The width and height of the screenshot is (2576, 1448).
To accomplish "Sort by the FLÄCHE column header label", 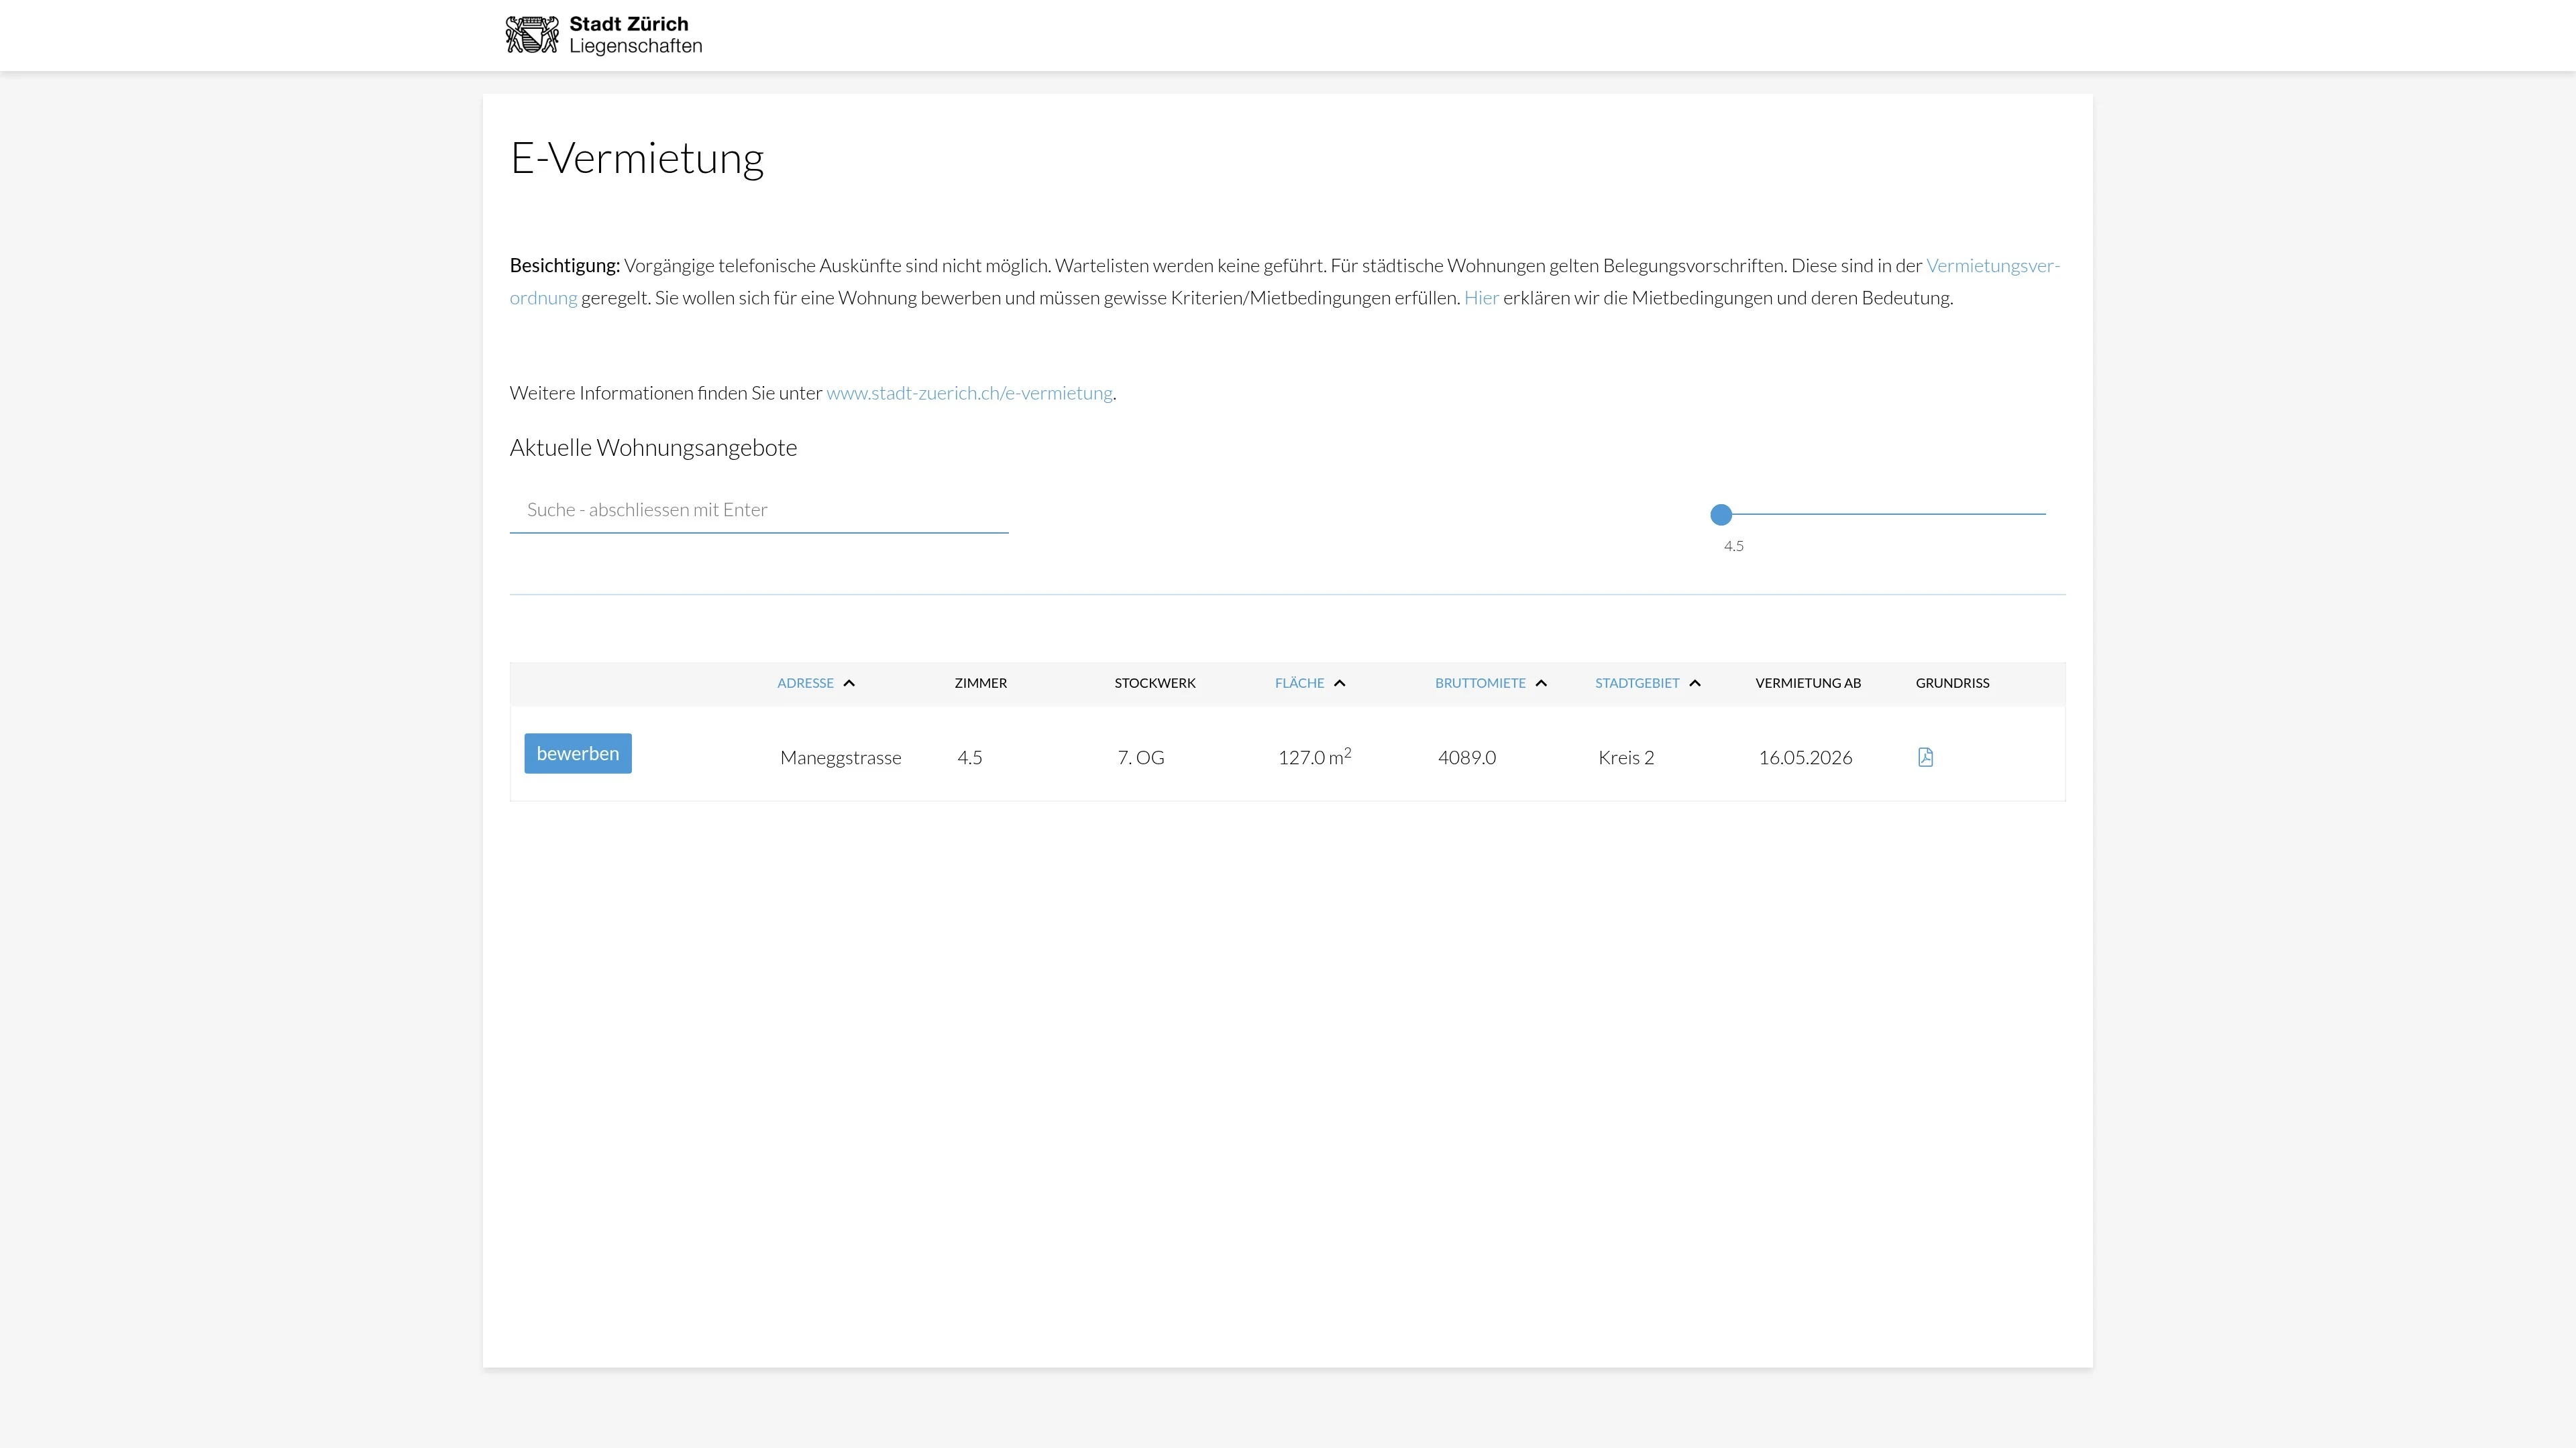I will (x=1299, y=684).
